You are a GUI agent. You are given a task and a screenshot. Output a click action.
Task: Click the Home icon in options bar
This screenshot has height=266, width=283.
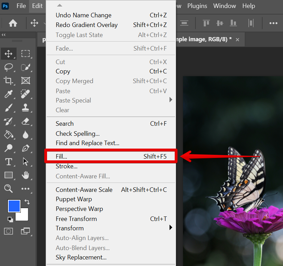pos(13,23)
